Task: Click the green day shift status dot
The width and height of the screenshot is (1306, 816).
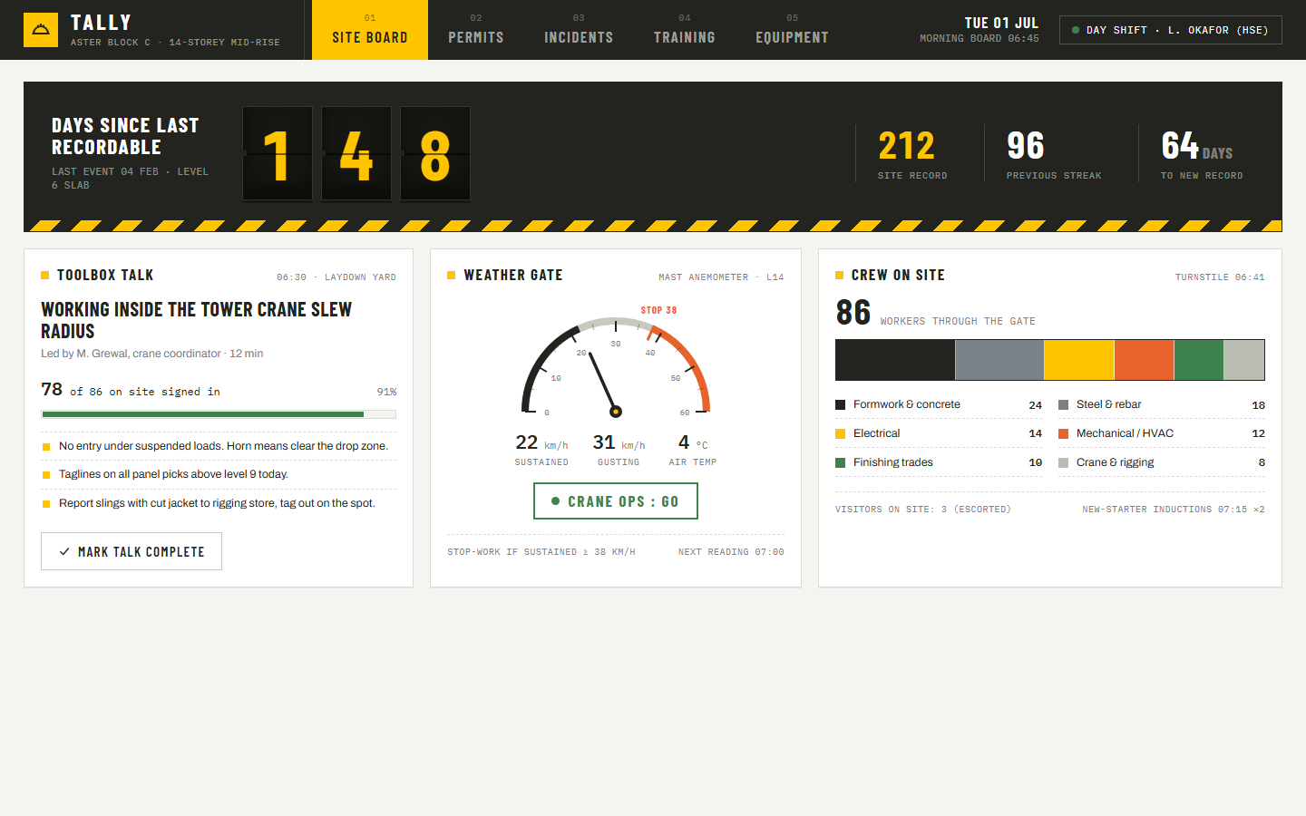Action: (1076, 30)
